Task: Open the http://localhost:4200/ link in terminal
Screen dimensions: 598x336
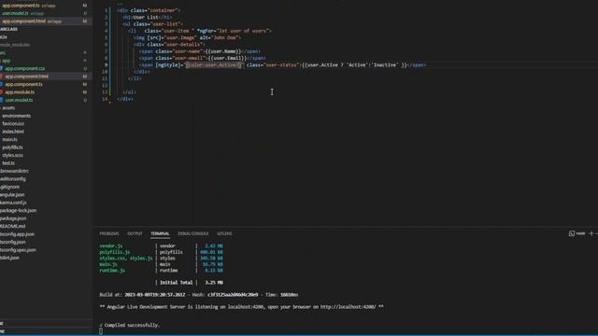Action: (348, 307)
